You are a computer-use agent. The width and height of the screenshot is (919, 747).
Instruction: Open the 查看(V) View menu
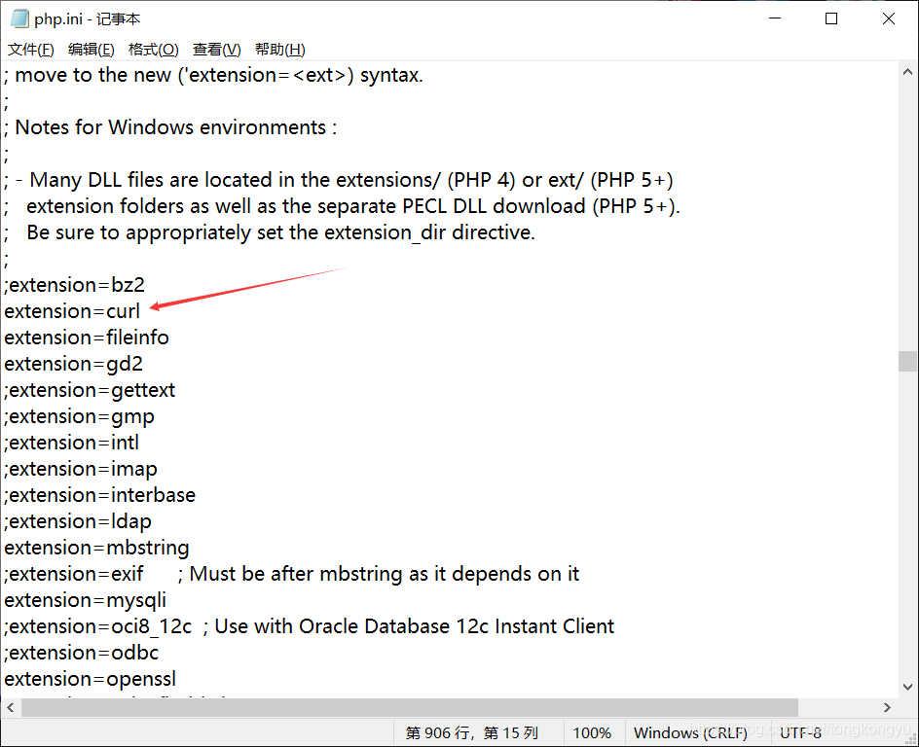coord(217,50)
